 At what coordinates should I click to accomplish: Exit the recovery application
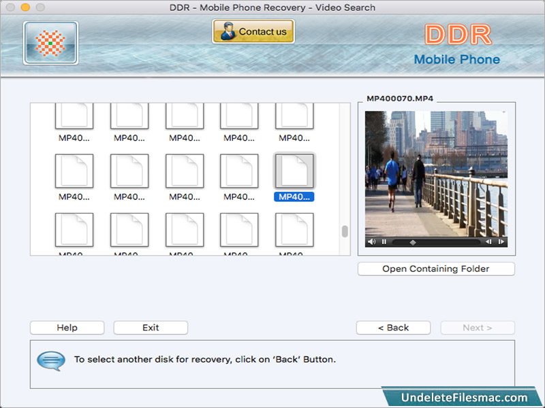150,327
